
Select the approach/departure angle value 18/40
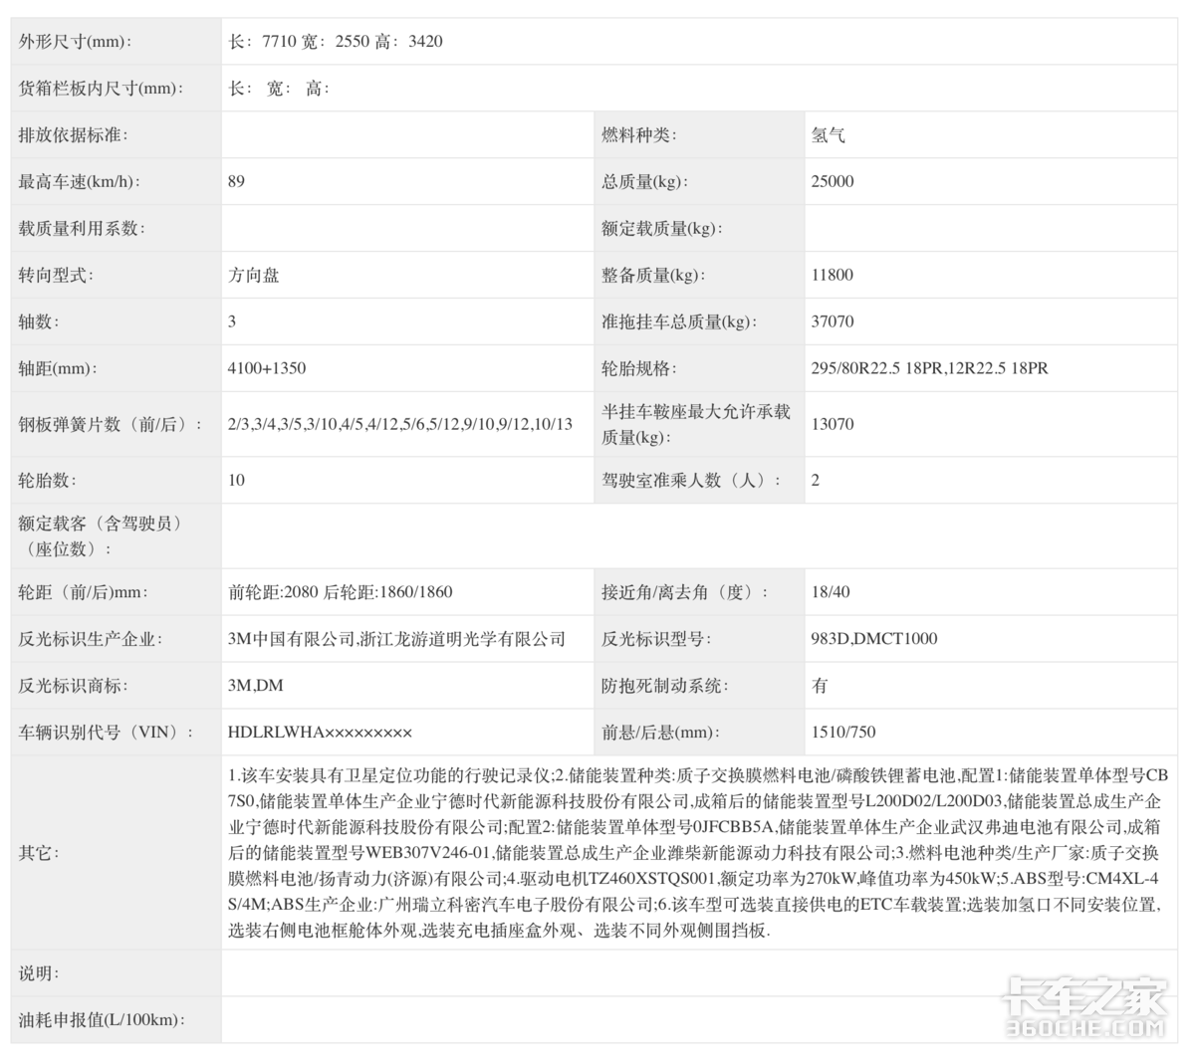click(831, 592)
